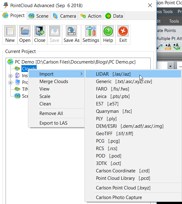Image resolution: width=182 pixels, height=204 pixels.
Task: Click the green Help question icon
Action: 108,31
